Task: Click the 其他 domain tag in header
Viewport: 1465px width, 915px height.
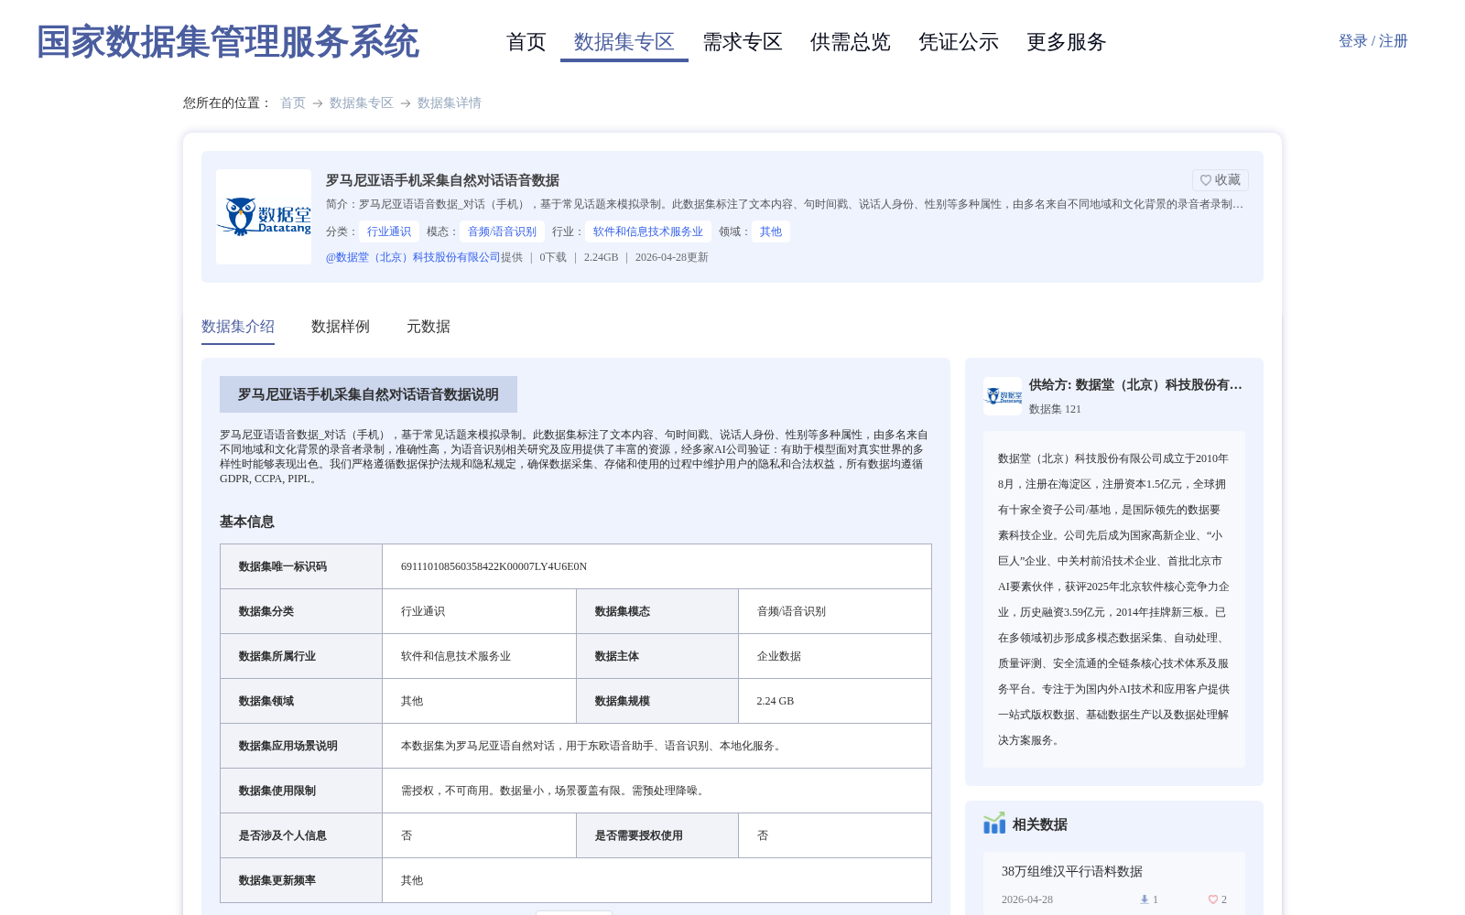Action: click(x=771, y=231)
